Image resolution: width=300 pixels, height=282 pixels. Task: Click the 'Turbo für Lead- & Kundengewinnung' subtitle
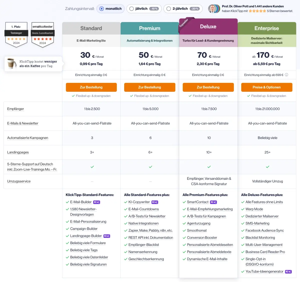[208, 41]
